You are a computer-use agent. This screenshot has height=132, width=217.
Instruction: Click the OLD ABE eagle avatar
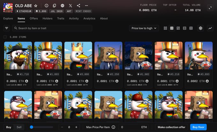coord(8,8)
